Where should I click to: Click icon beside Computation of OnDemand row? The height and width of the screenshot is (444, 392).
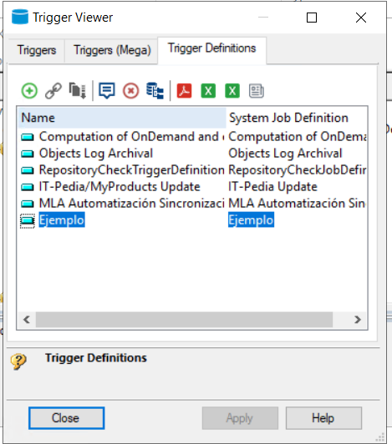click(28, 137)
